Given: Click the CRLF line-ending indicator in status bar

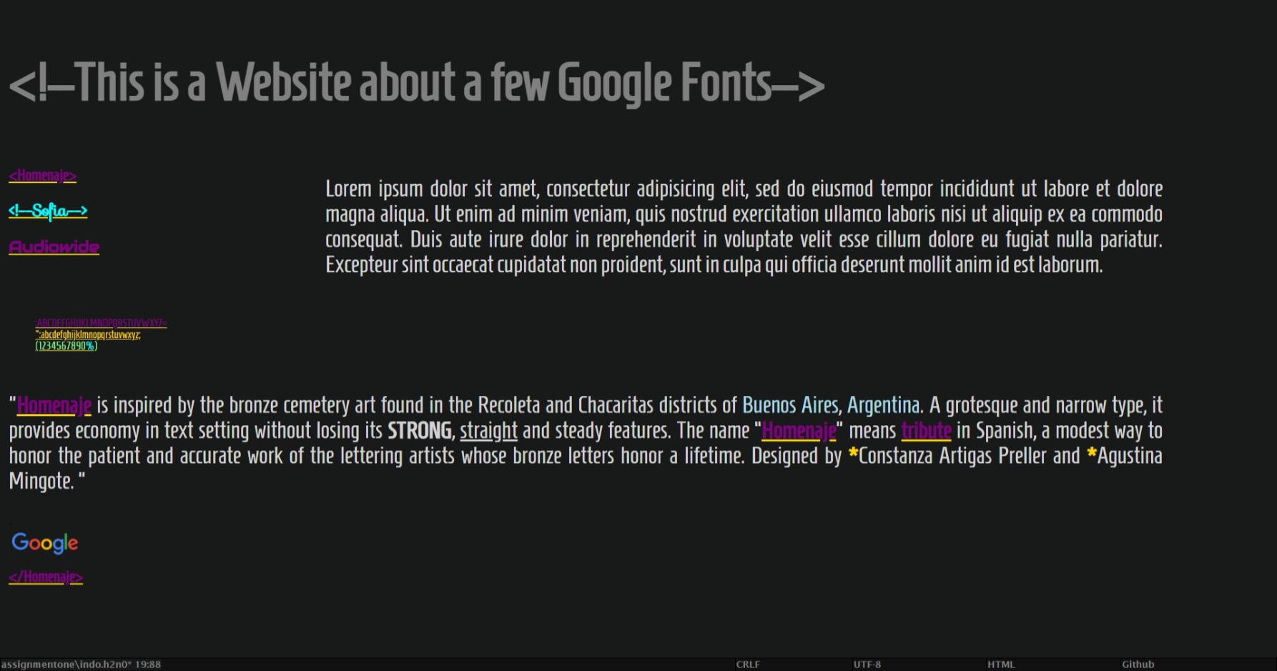Looking at the screenshot, I should coord(747,663).
